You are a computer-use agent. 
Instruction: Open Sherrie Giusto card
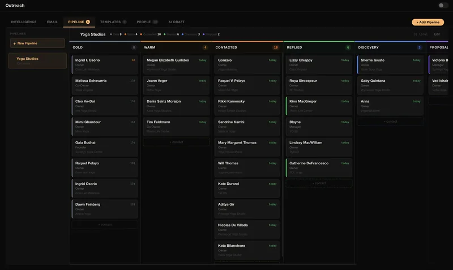390,65
